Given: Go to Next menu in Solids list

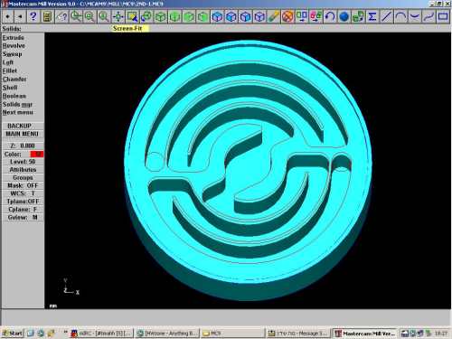Looking at the screenshot, I should click(x=18, y=112).
